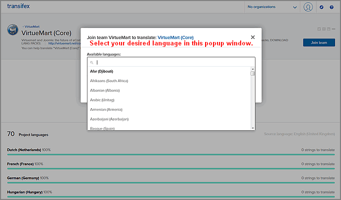
Task: Click the compass explore icon
Action: (x=321, y=7)
